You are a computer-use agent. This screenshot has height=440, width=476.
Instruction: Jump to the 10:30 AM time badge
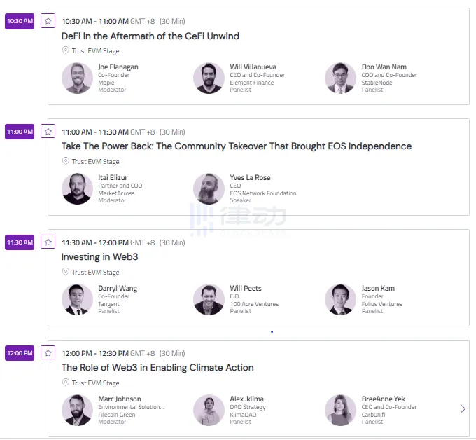(x=20, y=21)
